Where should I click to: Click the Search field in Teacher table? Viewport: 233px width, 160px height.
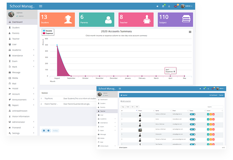217,107
